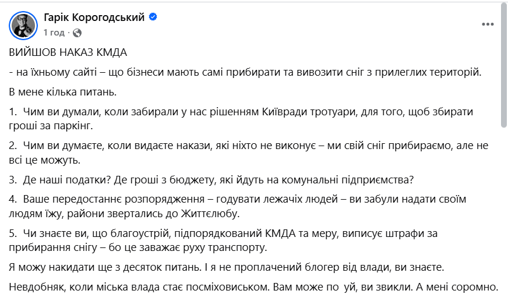Screen dimensions: 508x301
Task: Click the scrollbar track below the thumb
Action: click(x=503, y=210)
